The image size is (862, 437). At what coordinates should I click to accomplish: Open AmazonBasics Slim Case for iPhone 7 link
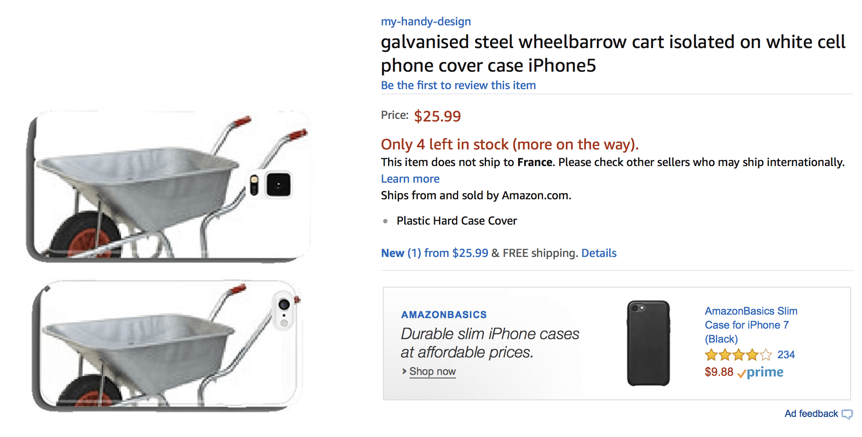(750, 325)
